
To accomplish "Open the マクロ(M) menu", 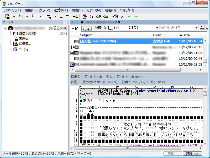I will [93, 10].
